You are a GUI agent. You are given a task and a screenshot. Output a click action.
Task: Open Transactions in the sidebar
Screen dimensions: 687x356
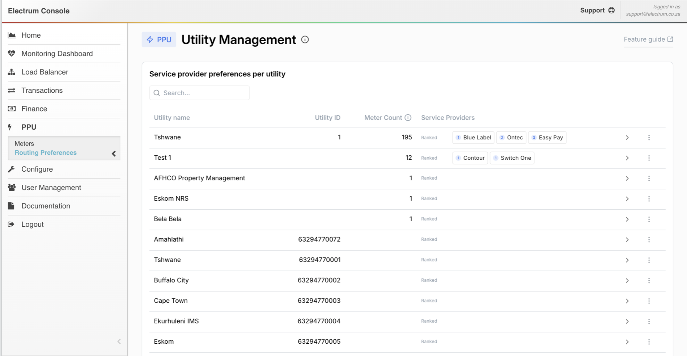coord(42,91)
